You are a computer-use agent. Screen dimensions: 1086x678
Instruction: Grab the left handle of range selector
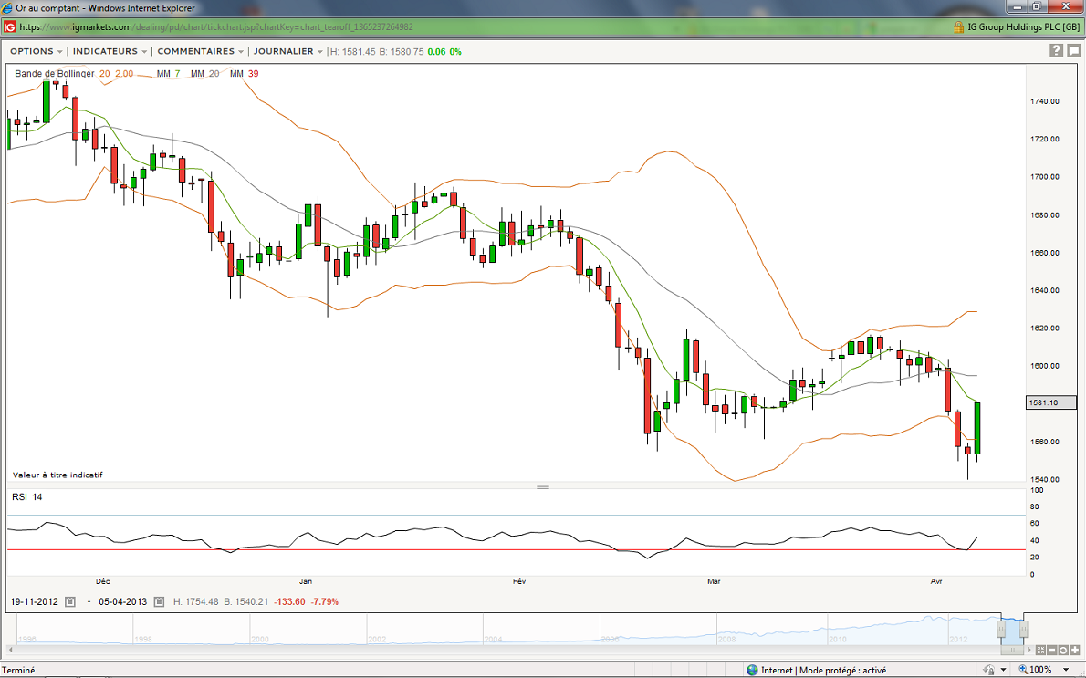(x=1001, y=629)
